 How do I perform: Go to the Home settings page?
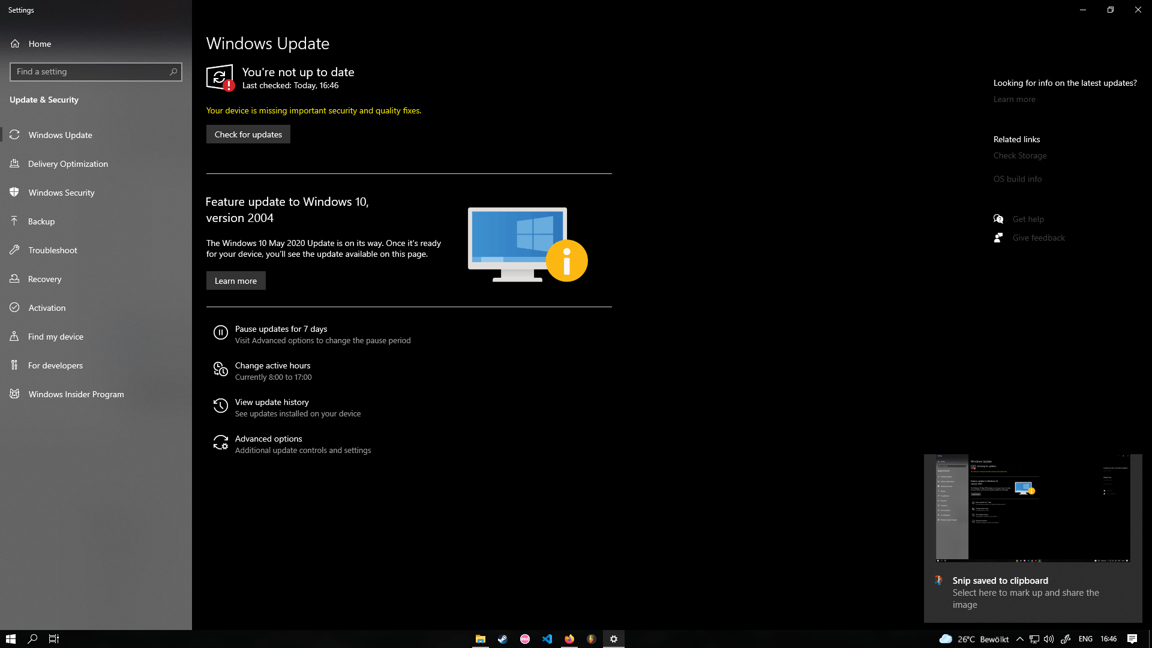click(40, 43)
